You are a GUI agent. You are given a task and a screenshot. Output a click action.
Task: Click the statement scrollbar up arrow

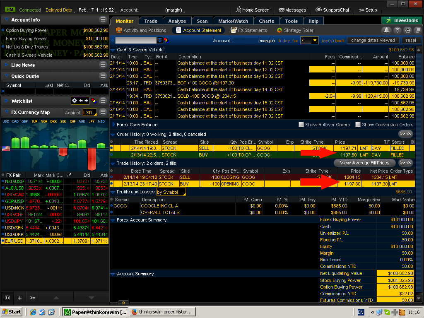[419, 50]
